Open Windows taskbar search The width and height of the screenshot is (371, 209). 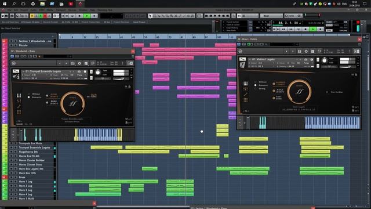(14, 4)
